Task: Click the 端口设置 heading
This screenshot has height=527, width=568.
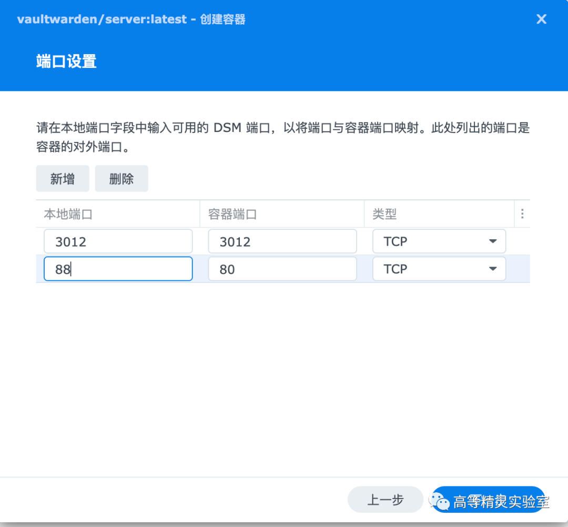Action: 66,61
